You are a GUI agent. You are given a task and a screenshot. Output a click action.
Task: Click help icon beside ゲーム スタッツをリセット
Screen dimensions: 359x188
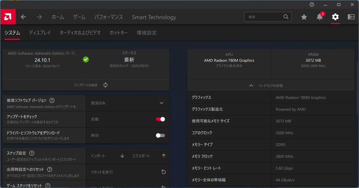coord(48,185)
